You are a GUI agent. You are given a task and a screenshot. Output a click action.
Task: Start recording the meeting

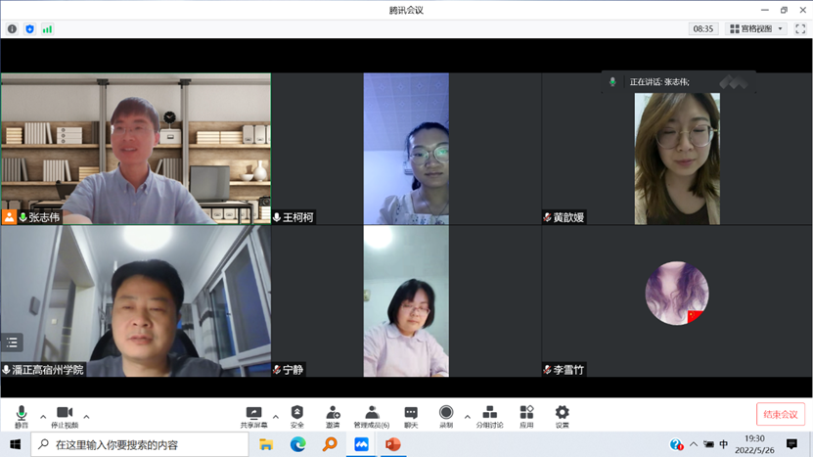(446, 415)
